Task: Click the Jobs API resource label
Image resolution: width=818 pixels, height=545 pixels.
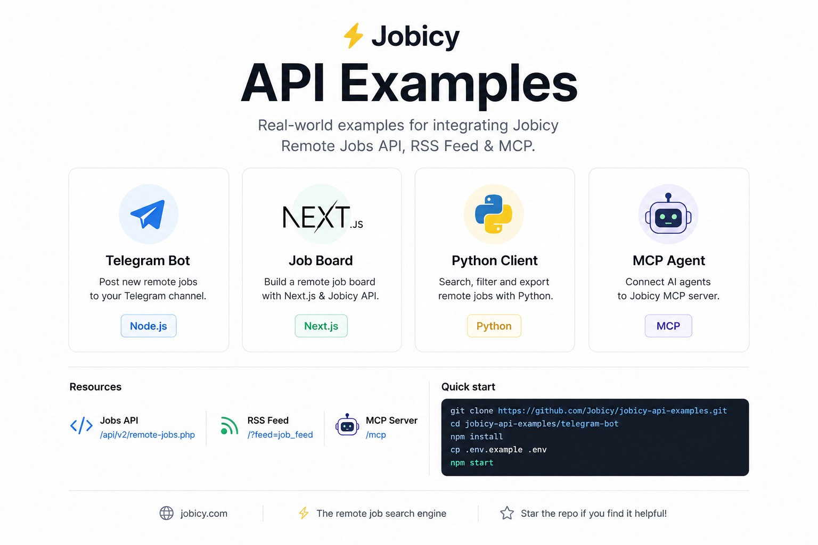Action: coord(119,420)
